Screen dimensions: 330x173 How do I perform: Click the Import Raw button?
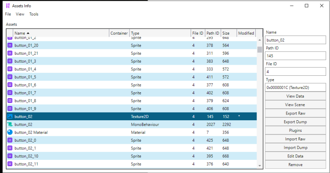pos(295,139)
